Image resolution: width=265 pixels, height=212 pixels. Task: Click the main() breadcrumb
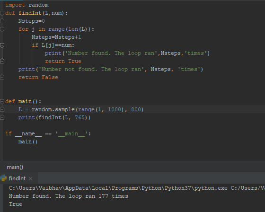pyautogui.click(x=15, y=167)
